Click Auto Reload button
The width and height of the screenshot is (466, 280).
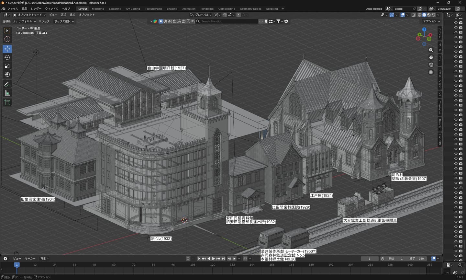tap(374, 9)
